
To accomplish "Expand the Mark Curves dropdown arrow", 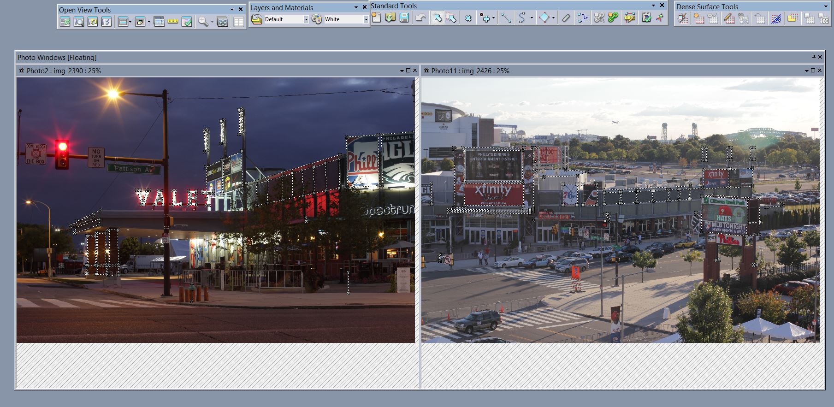I will point(532,18).
